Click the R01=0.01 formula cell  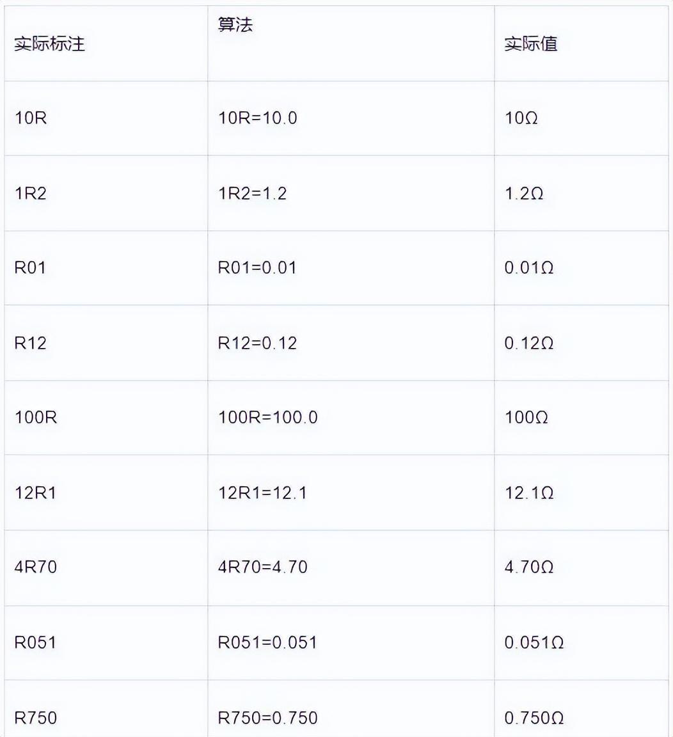point(258,267)
